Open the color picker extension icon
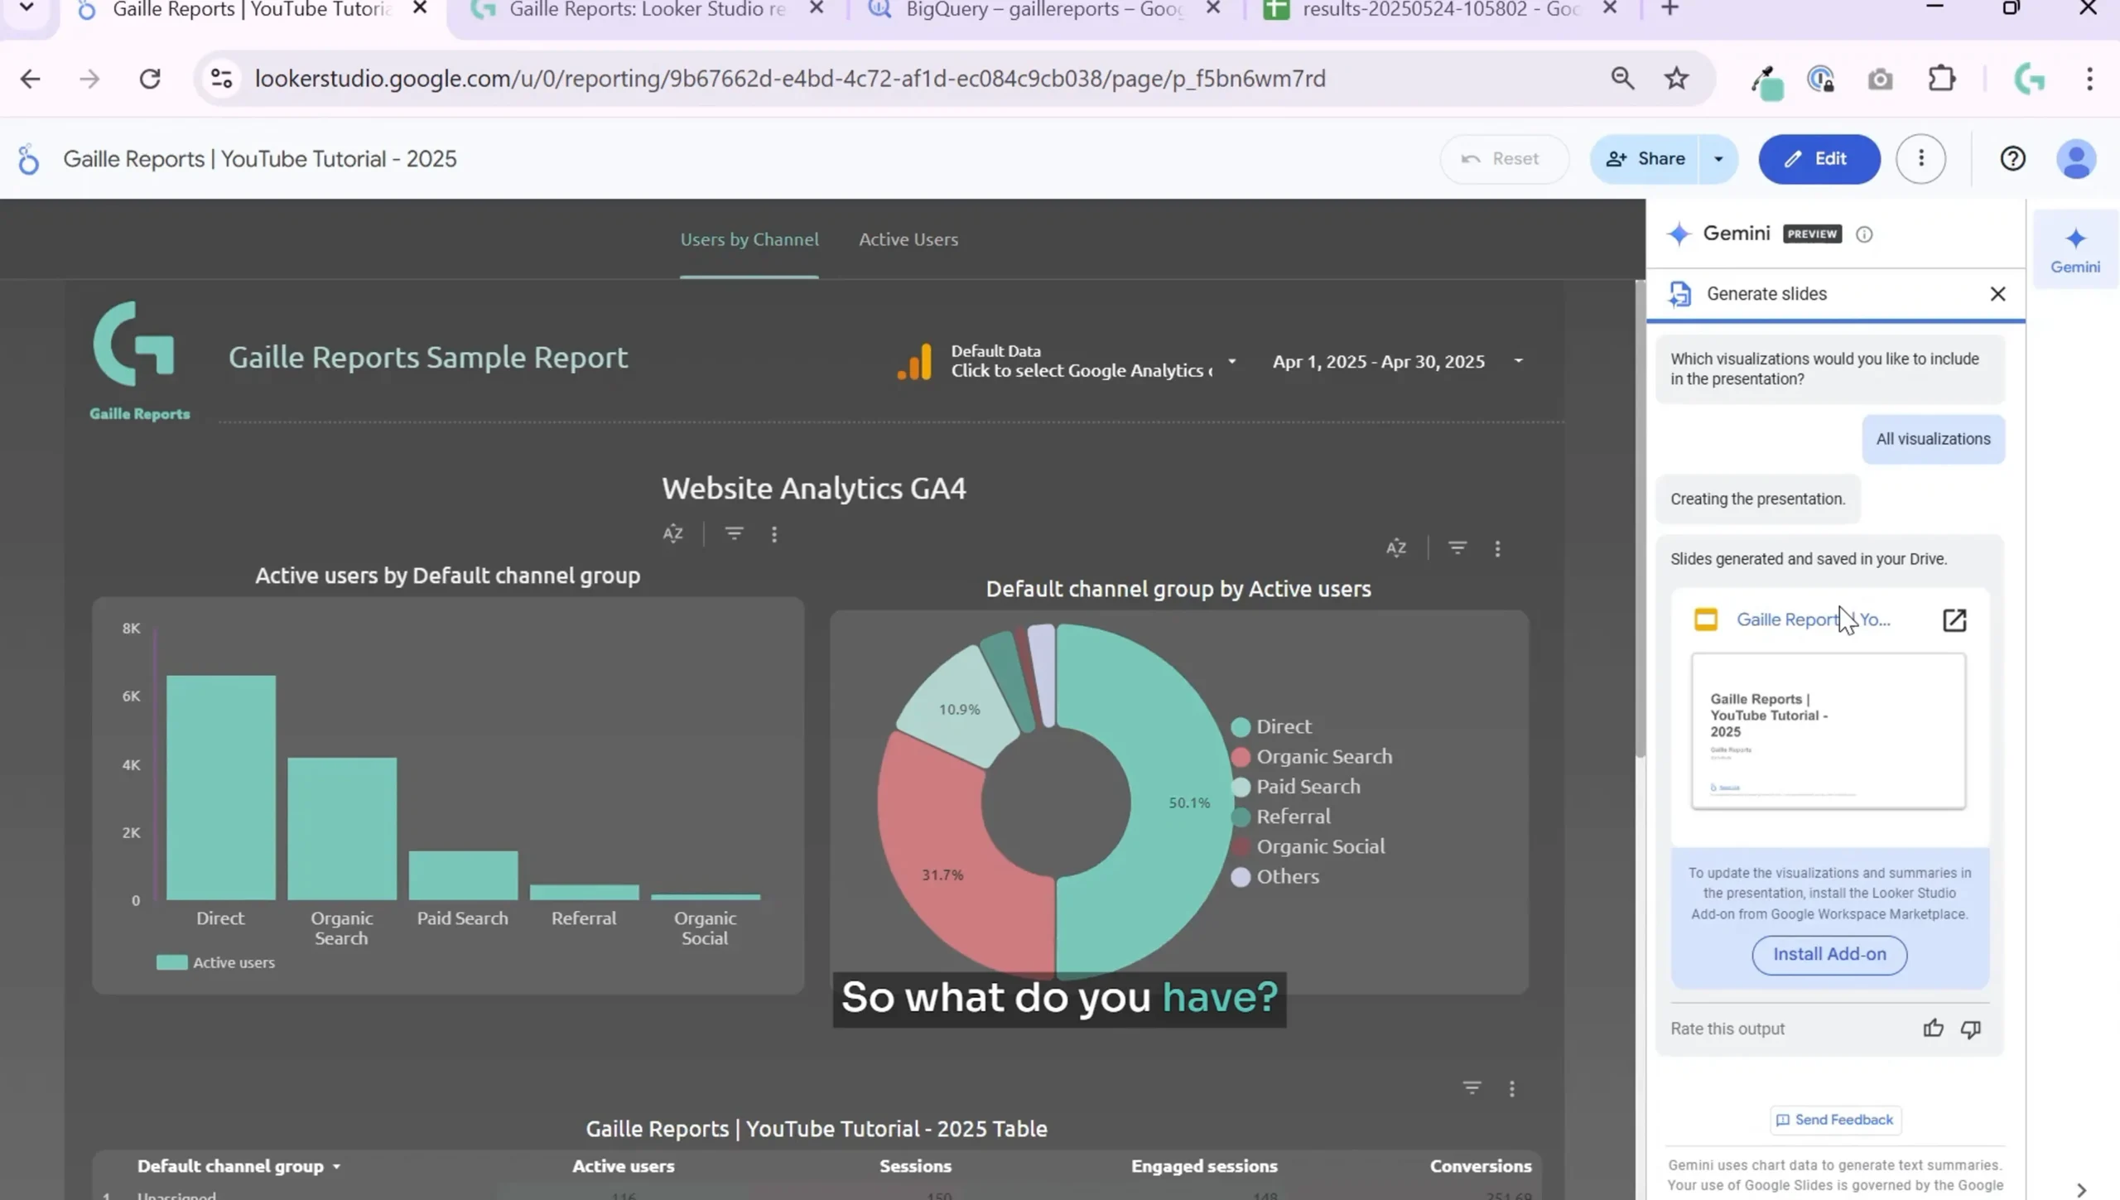Image resolution: width=2120 pixels, height=1200 pixels. coord(1766,82)
